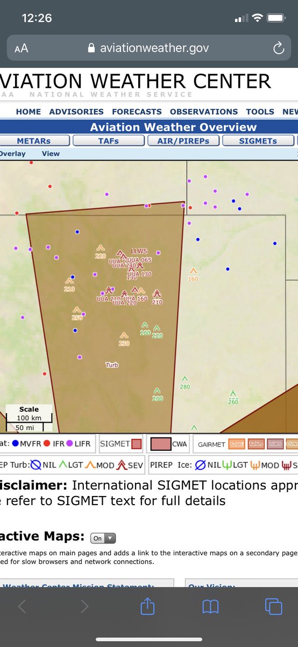This screenshot has height=647, width=298.
Task: Open the Overlay map menu
Action: (x=12, y=154)
